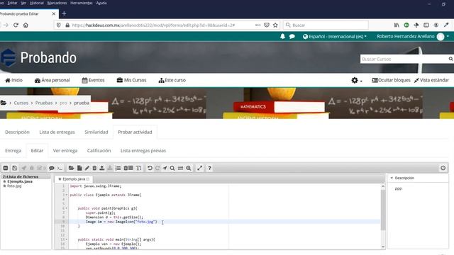Image resolution: width=454 pixels, height=255 pixels.
Task: Open Mis Cursos link
Action: pyautogui.click(x=132, y=80)
